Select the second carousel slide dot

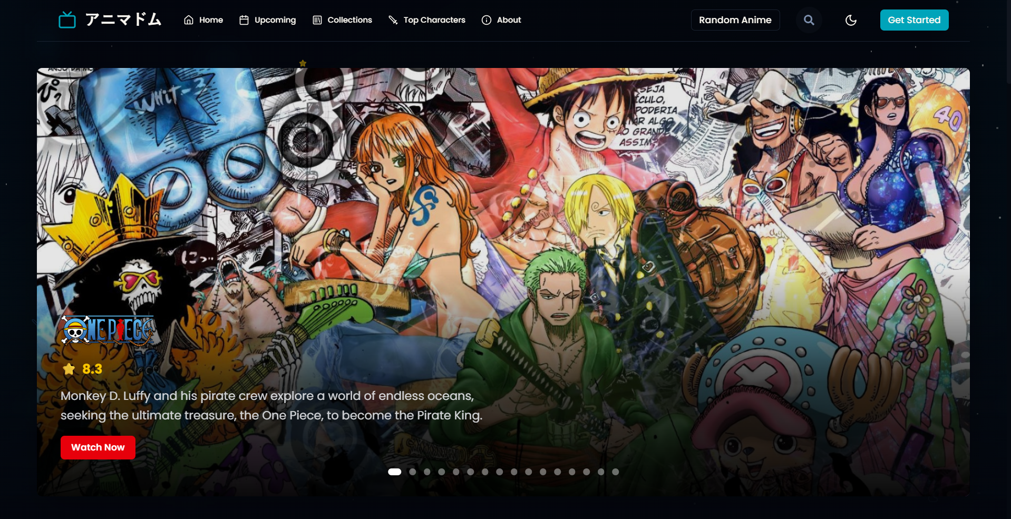point(413,472)
